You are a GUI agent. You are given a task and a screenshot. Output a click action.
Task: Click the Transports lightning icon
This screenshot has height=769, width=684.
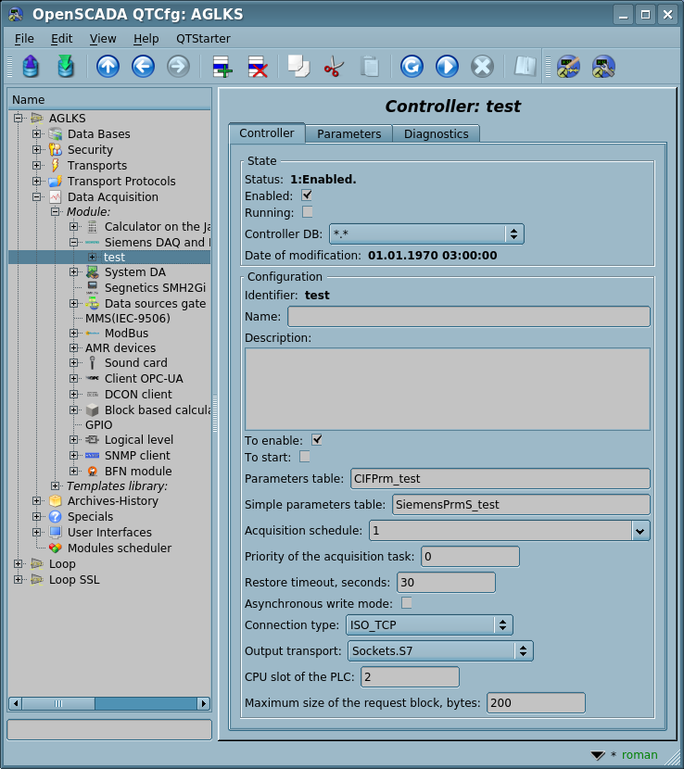pos(56,165)
